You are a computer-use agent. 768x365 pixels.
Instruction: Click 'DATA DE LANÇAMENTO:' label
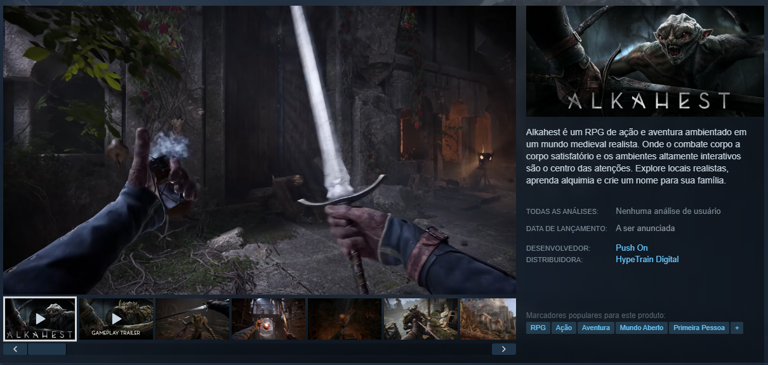(566, 229)
